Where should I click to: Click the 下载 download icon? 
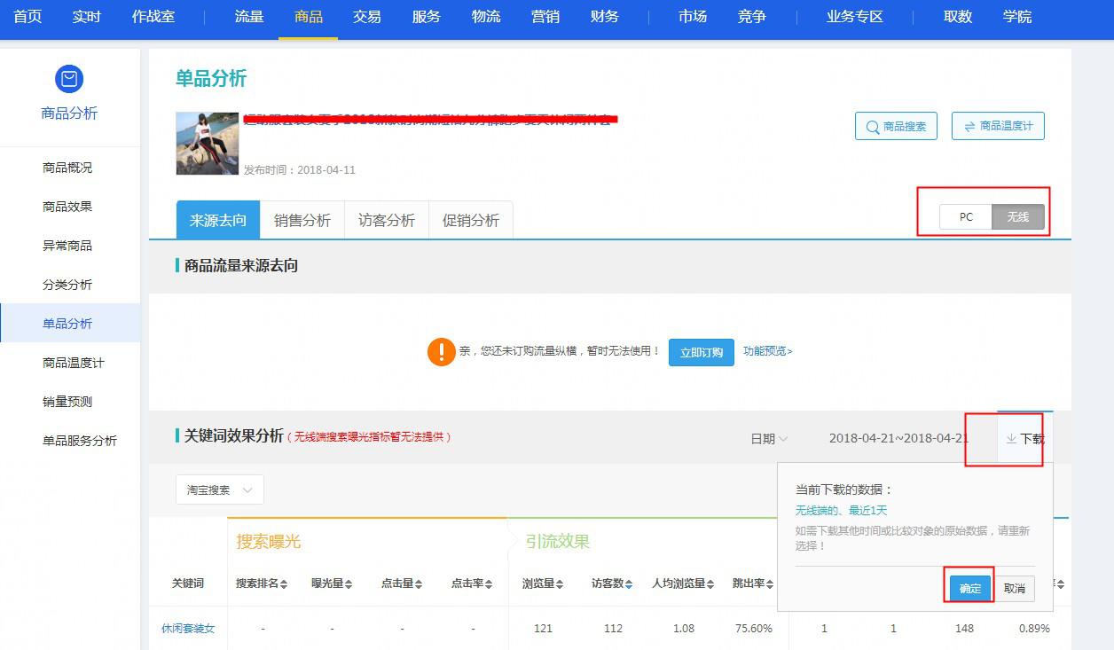pyautogui.click(x=1012, y=438)
